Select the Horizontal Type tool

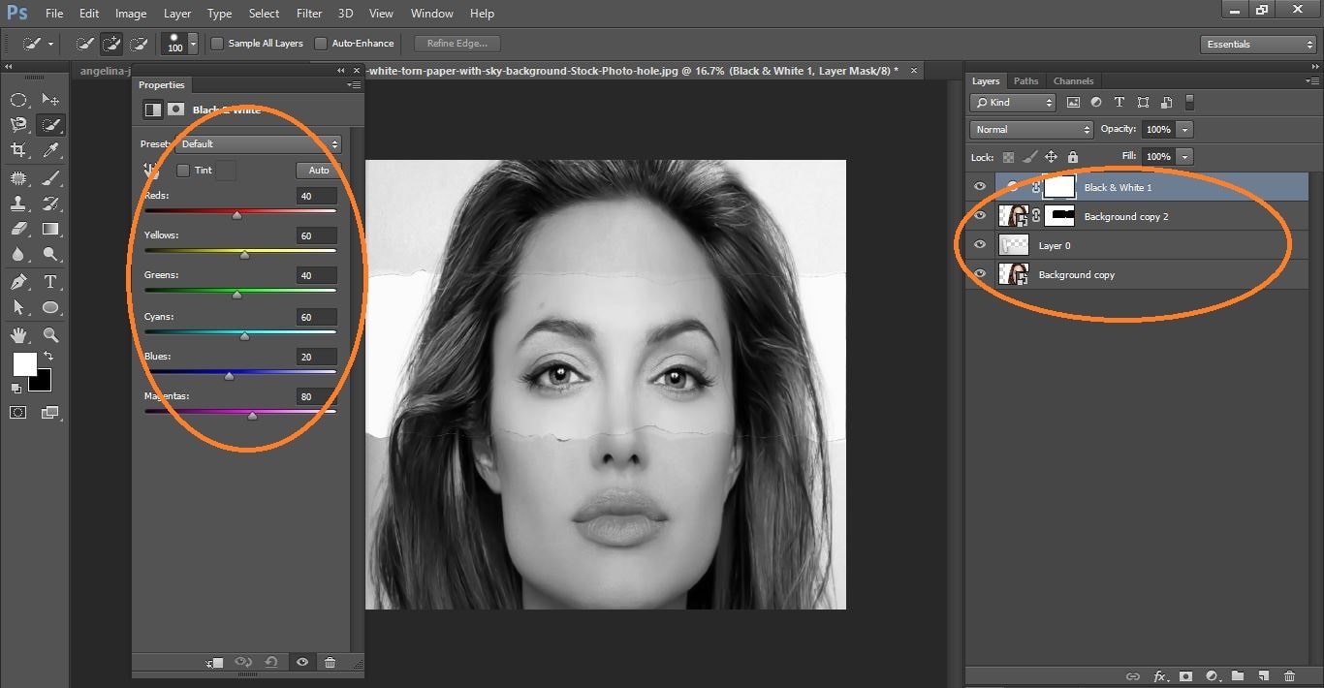50,282
